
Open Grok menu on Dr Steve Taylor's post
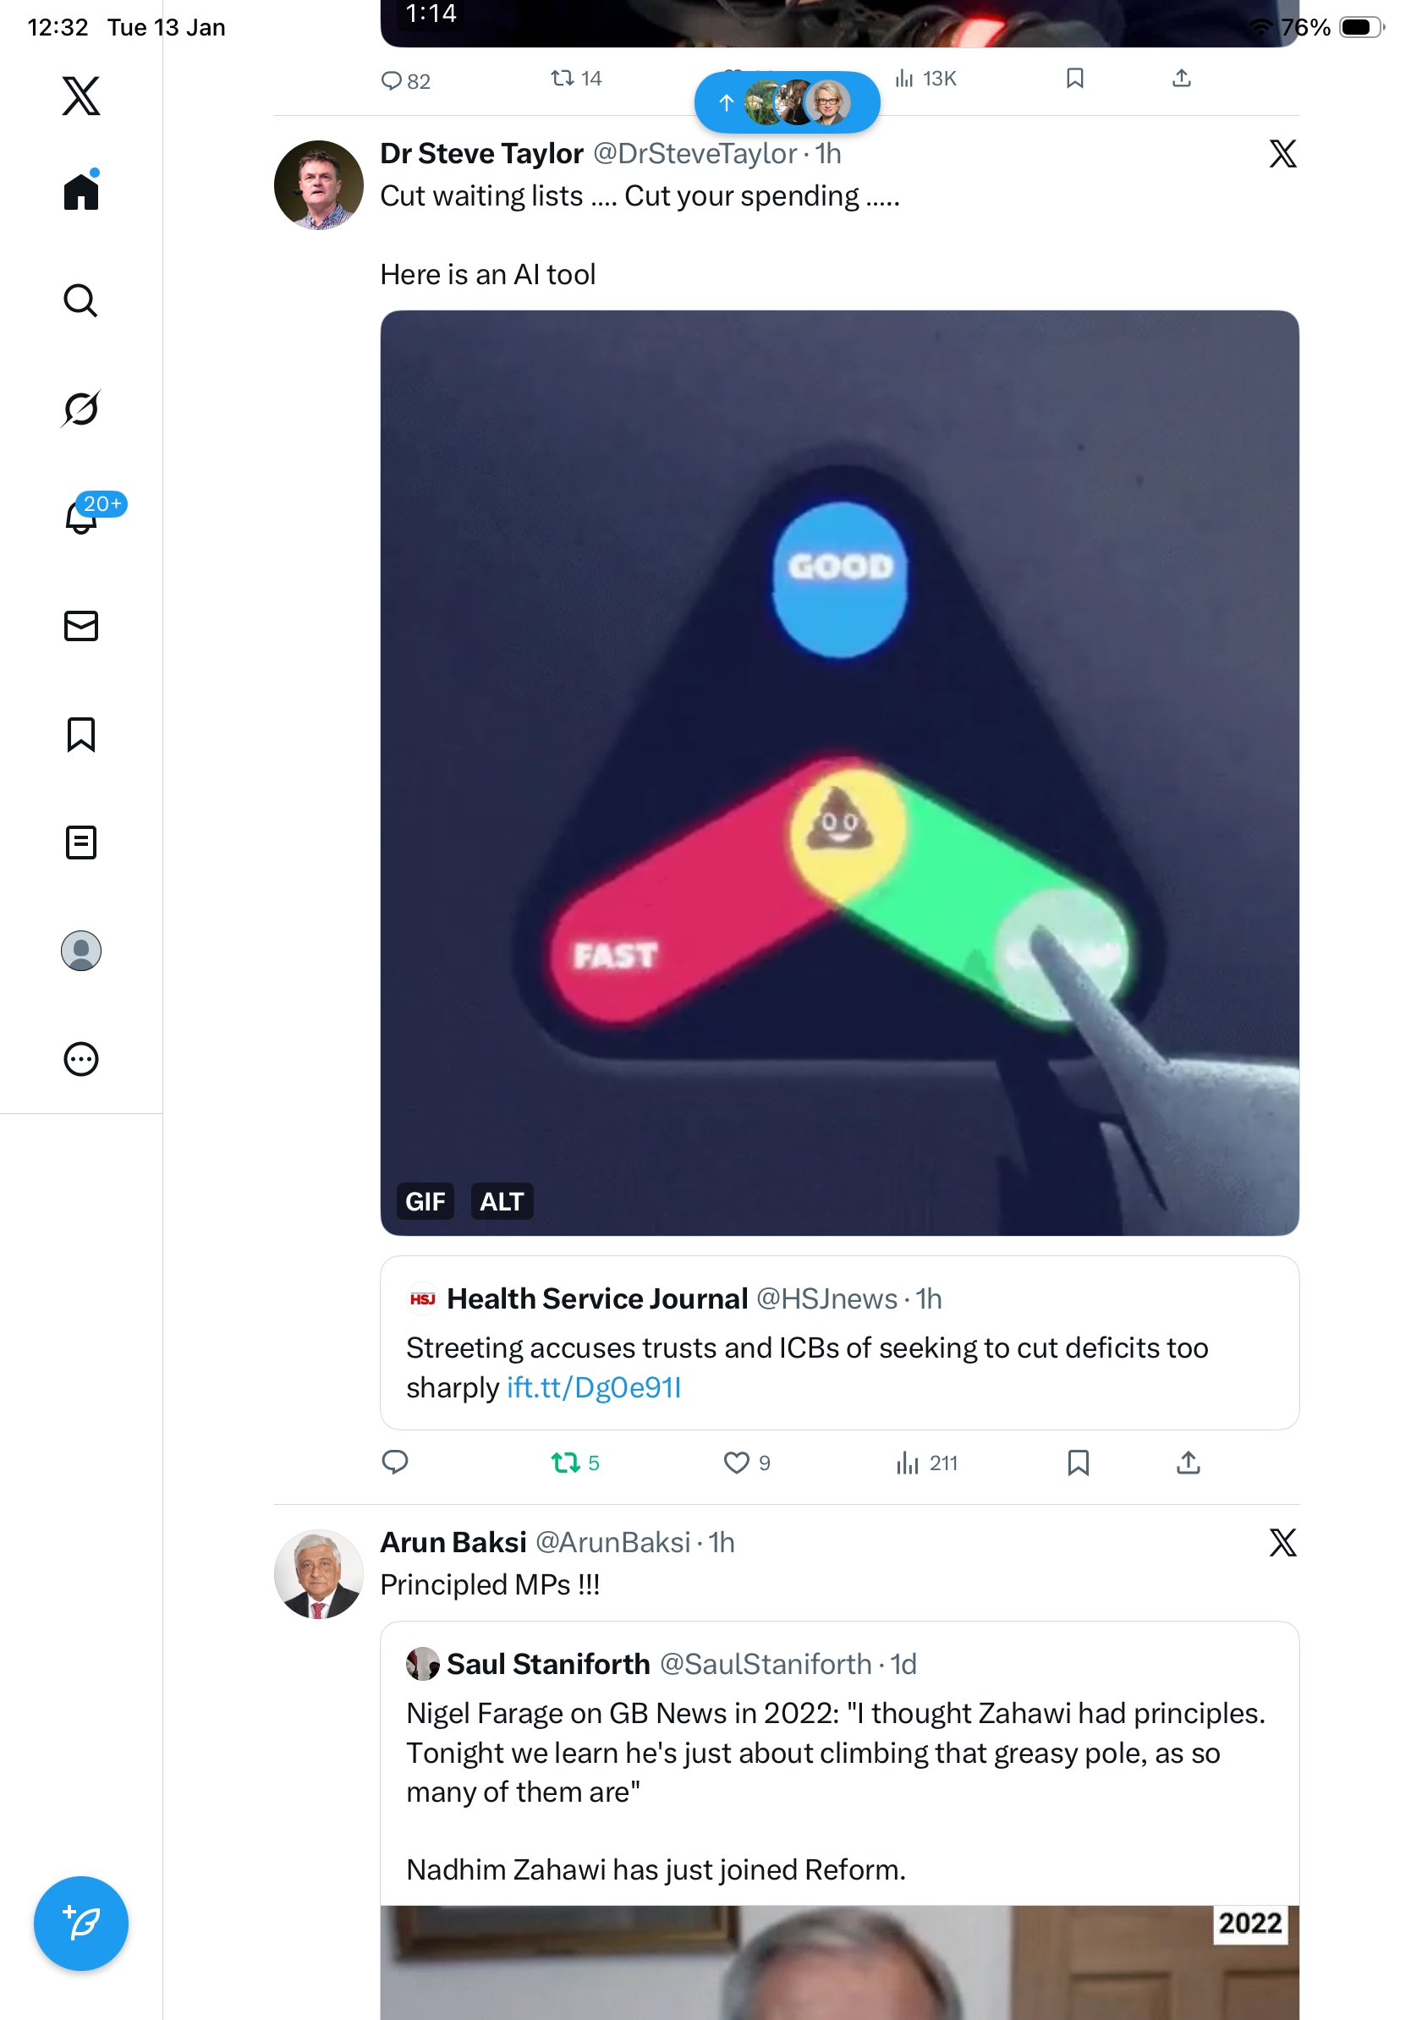point(1282,154)
